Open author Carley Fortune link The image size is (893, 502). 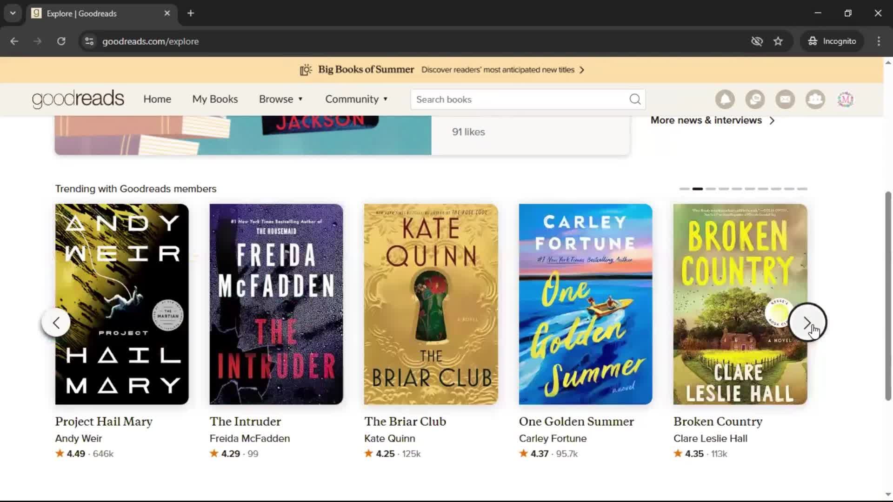553,438
